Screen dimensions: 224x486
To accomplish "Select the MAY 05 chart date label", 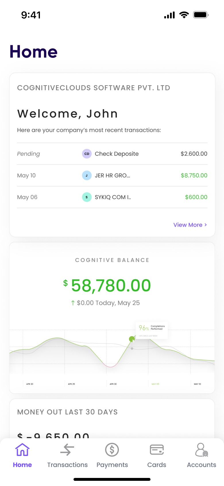I will point(155,384).
